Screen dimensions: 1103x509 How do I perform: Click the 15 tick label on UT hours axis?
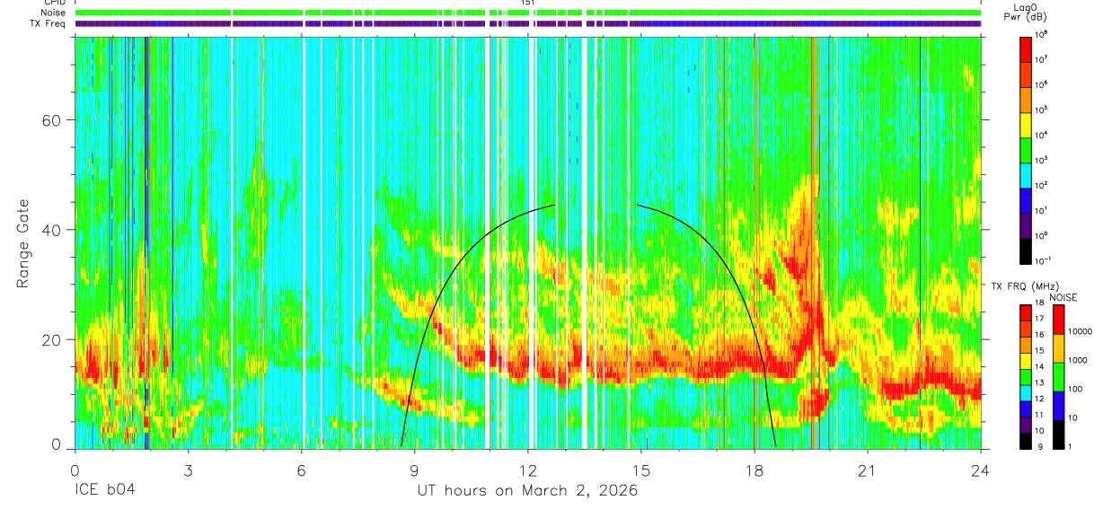tap(641, 470)
